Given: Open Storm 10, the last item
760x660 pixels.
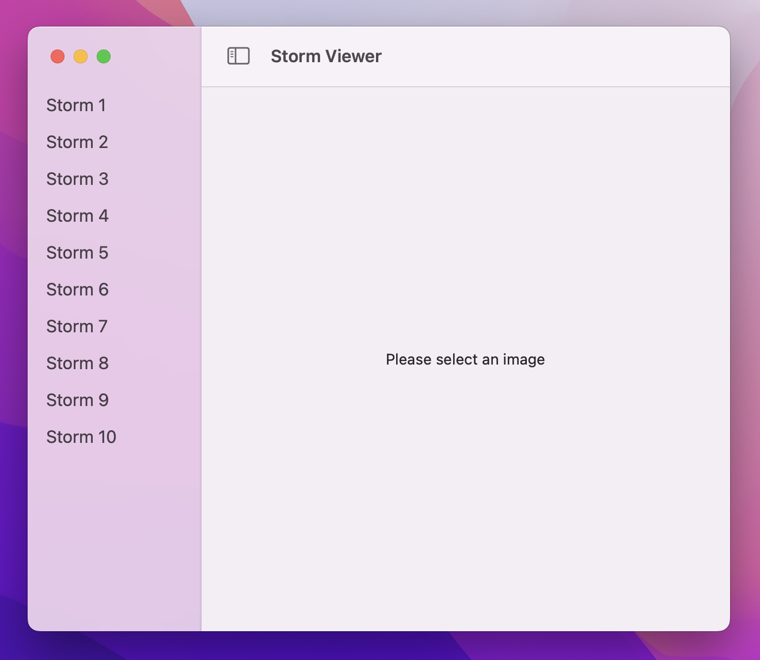Looking at the screenshot, I should pos(81,437).
